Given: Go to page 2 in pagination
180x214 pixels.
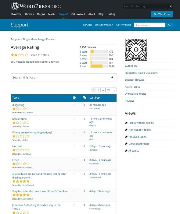Looking at the screenshot, I should click(98, 90).
